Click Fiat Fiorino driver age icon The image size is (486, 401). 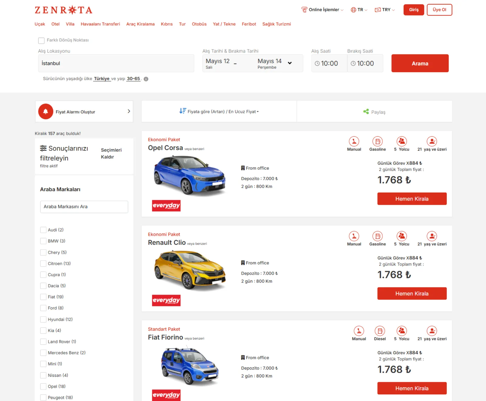pyautogui.click(x=432, y=331)
